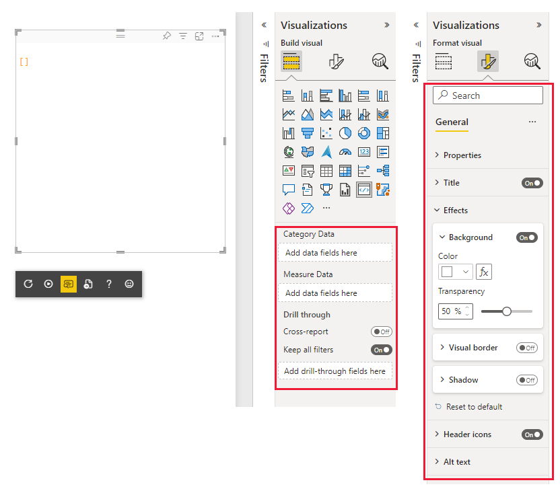Click the smiley feedback icon
The height and width of the screenshot is (495, 560).
129,284
